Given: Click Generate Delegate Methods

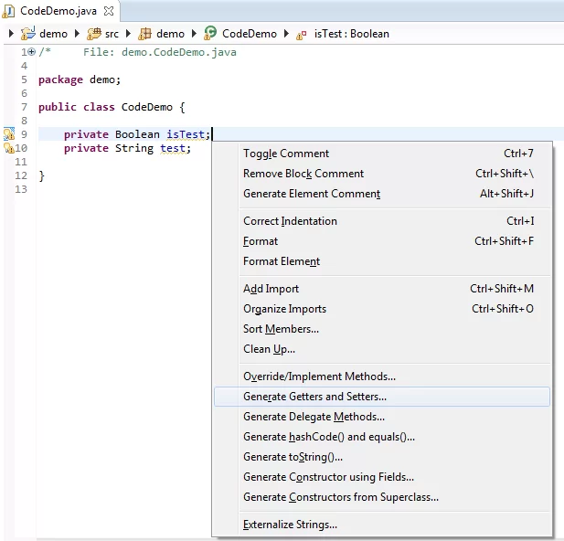Looking at the screenshot, I should click(x=381, y=417).
